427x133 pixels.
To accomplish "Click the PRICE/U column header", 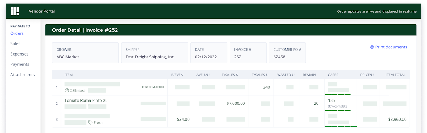I will click(367, 75).
